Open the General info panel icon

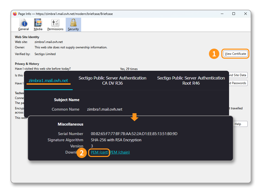[23, 23]
